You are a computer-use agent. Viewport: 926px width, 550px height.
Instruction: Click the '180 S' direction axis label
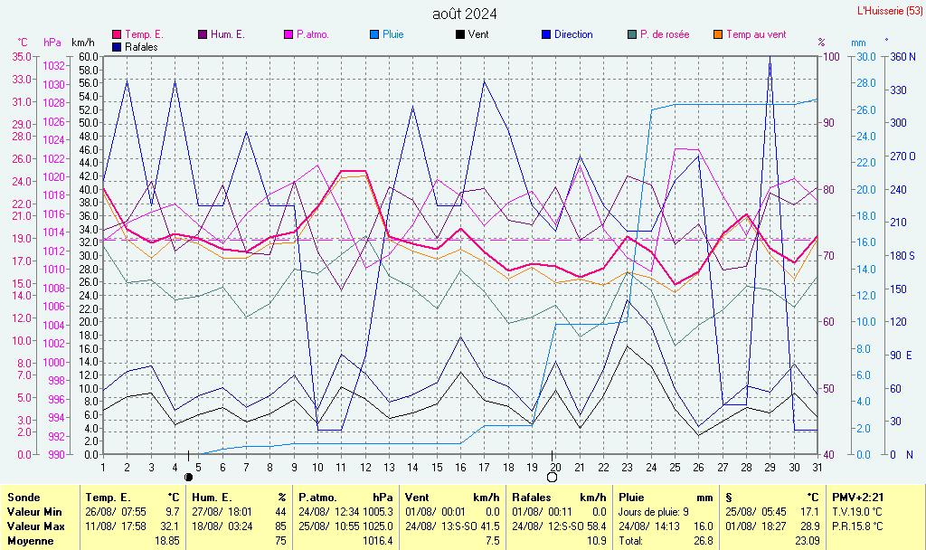click(903, 256)
